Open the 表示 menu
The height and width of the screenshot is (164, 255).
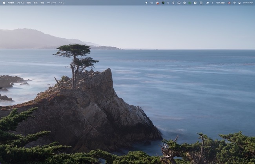[x=36, y=2]
